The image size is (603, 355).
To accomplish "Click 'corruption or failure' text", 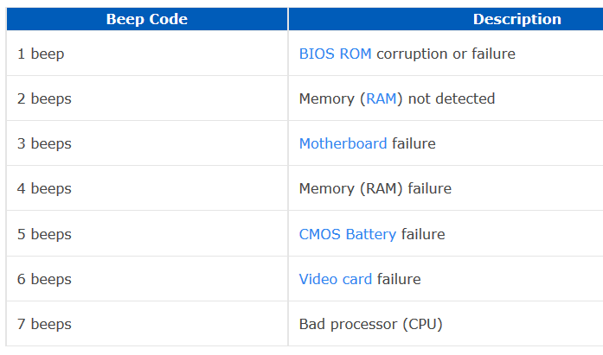I will click(x=446, y=54).
